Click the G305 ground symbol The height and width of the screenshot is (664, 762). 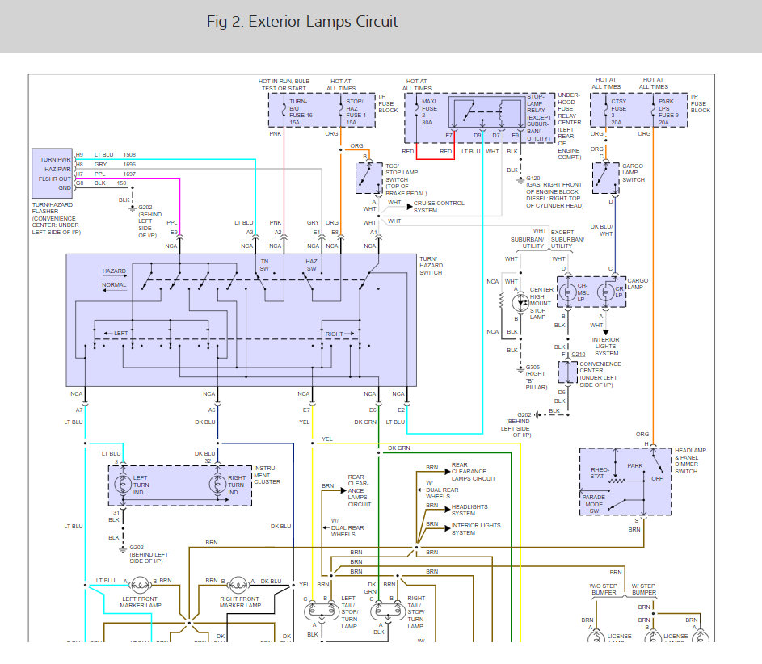[520, 370]
